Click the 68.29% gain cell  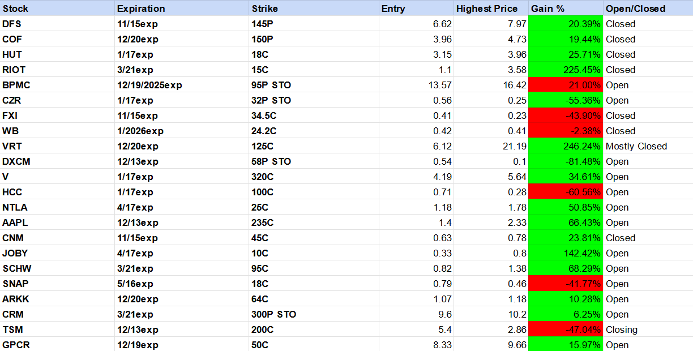click(566, 268)
